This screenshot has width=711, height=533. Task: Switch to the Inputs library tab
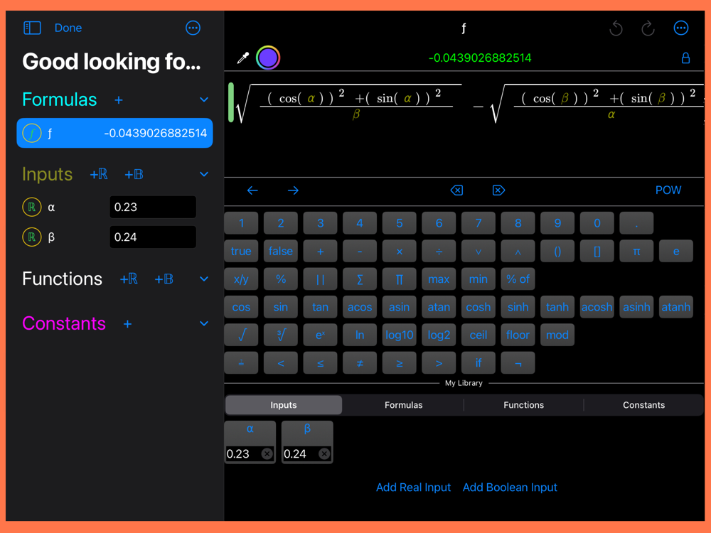[284, 405]
